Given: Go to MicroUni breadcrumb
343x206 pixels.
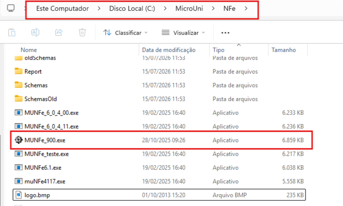Looking at the screenshot, I should (x=189, y=9).
